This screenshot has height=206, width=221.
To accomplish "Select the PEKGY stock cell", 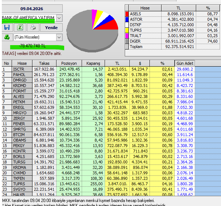I will [22, 146].
